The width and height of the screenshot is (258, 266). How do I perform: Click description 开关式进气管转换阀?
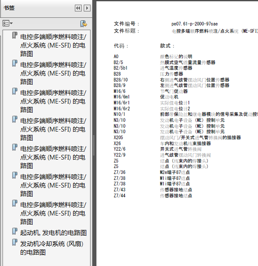tap(181, 149)
